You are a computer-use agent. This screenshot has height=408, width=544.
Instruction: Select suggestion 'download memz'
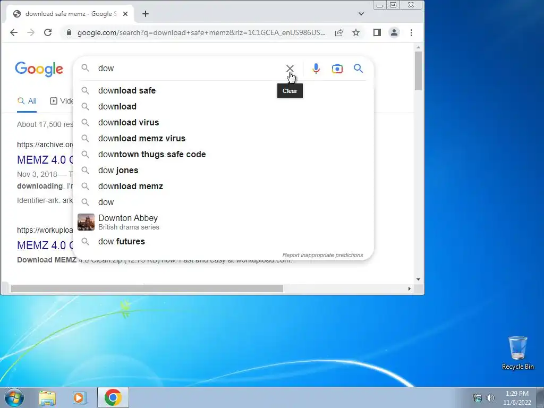[x=224, y=186]
